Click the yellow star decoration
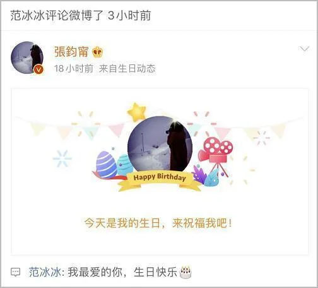The width and height of the screenshot is (318, 288). 137,112
